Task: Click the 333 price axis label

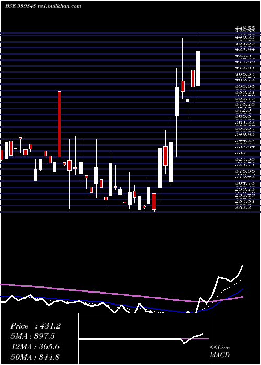Action: point(240,153)
